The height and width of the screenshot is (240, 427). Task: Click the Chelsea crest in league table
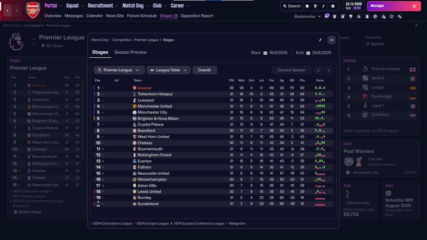(134, 143)
